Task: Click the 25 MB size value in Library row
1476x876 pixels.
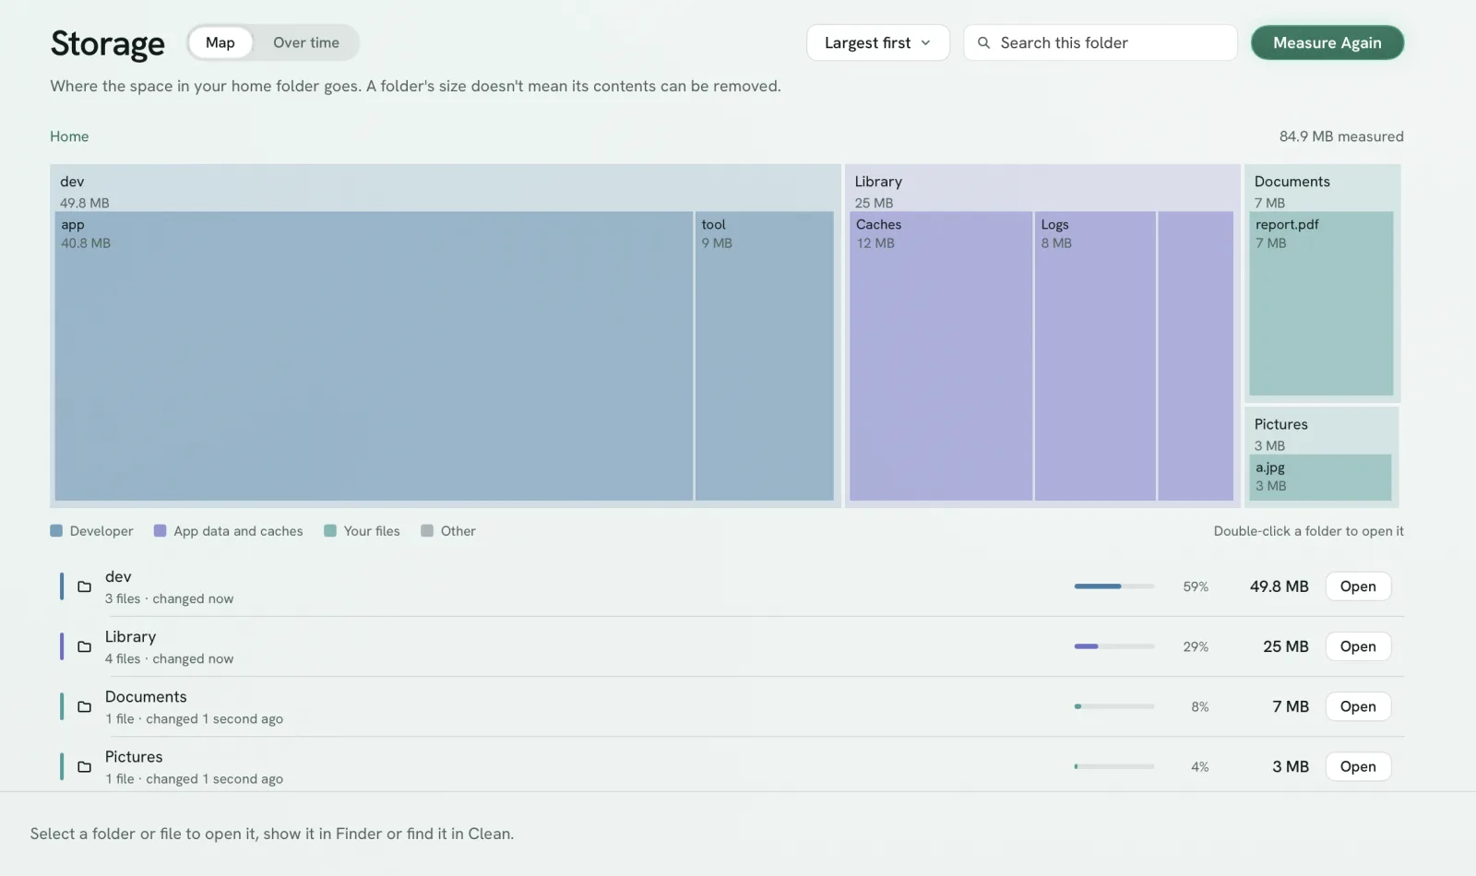Action: pyautogui.click(x=1285, y=646)
